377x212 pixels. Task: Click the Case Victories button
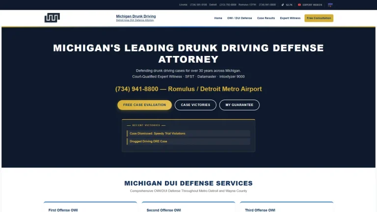tap(195, 105)
